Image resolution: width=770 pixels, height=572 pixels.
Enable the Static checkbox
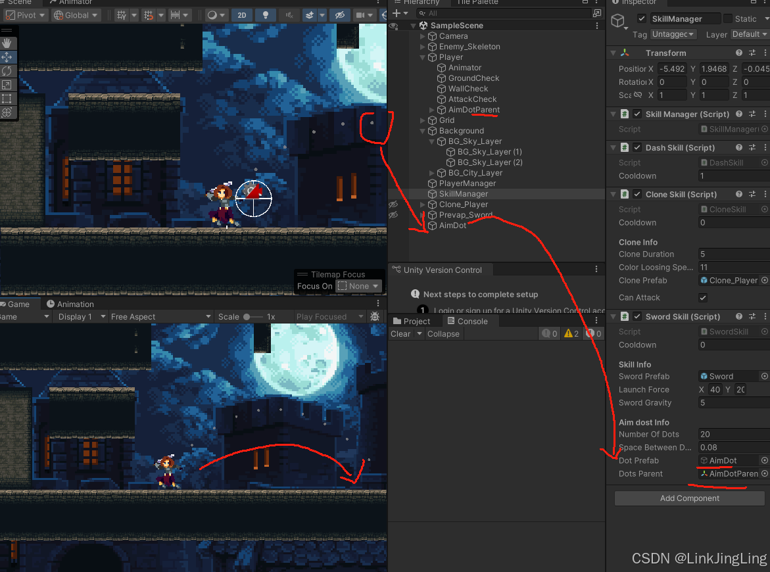[728, 18]
